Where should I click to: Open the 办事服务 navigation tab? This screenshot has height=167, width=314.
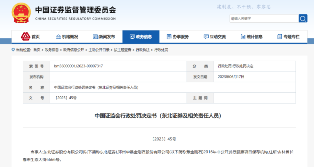click(x=178, y=37)
